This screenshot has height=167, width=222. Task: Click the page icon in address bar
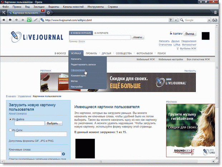point(42,20)
